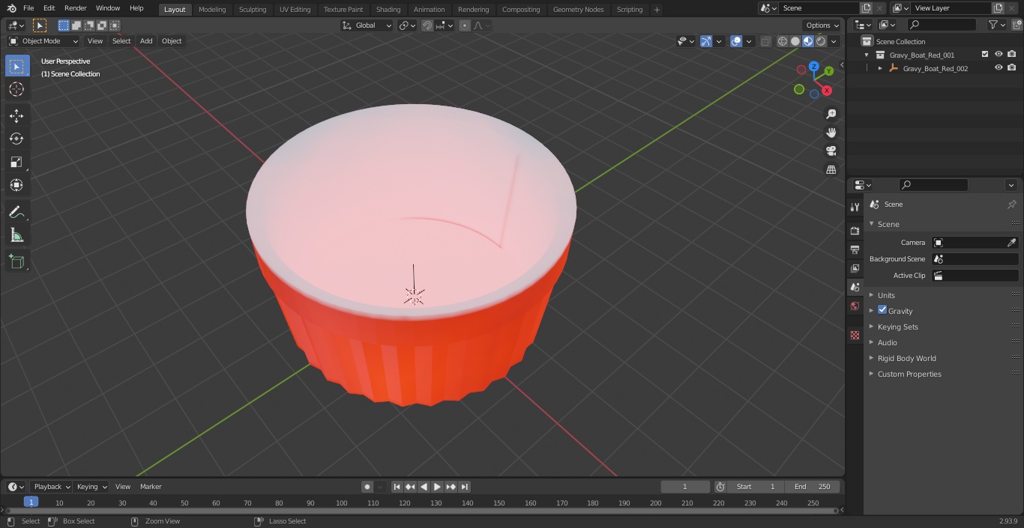Click the camera eyedropper icon
The height and width of the screenshot is (528, 1024).
pos(1011,243)
